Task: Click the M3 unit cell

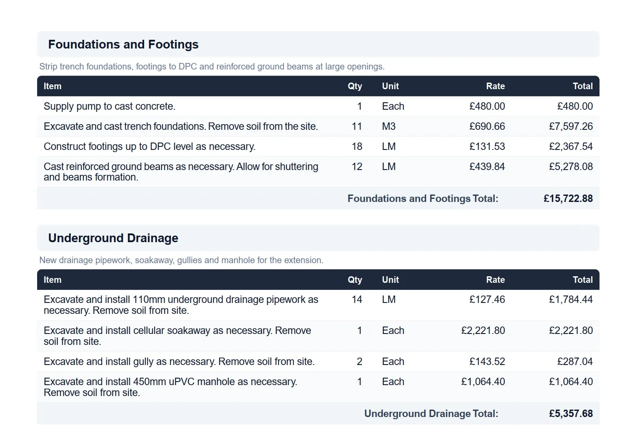Action: point(389,126)
